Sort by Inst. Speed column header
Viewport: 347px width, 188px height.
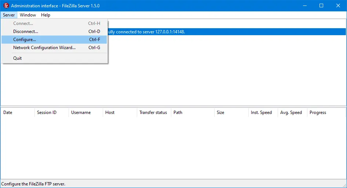click(x=263, y=113)
